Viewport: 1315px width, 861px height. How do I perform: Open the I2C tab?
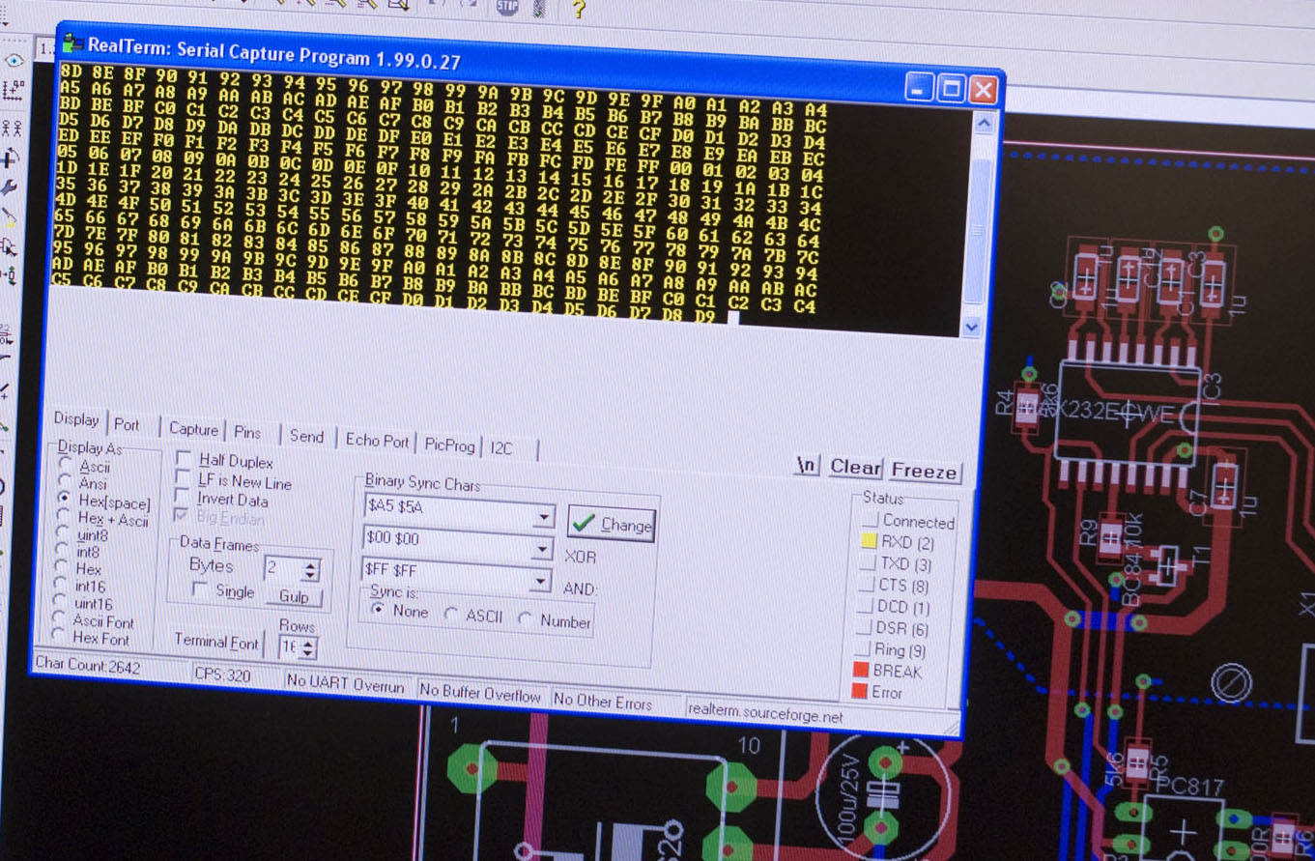point(500,448)
